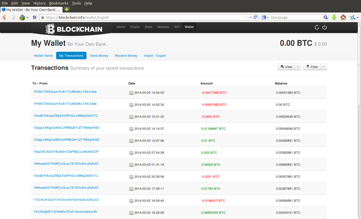Image resolution: width=361 pixels, height=219 pixels.
Task: Click the vertical page scrollbar thumb
Action: (x=359, y=65)
